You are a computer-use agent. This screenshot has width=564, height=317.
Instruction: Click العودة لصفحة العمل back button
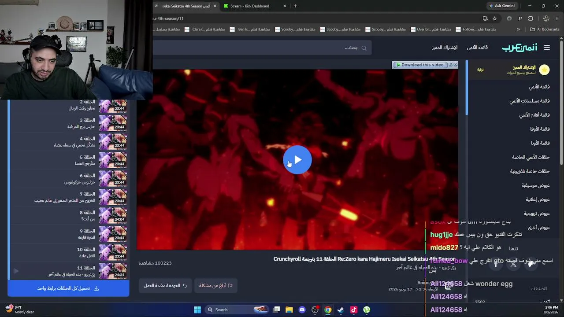(x=165, y=286)
